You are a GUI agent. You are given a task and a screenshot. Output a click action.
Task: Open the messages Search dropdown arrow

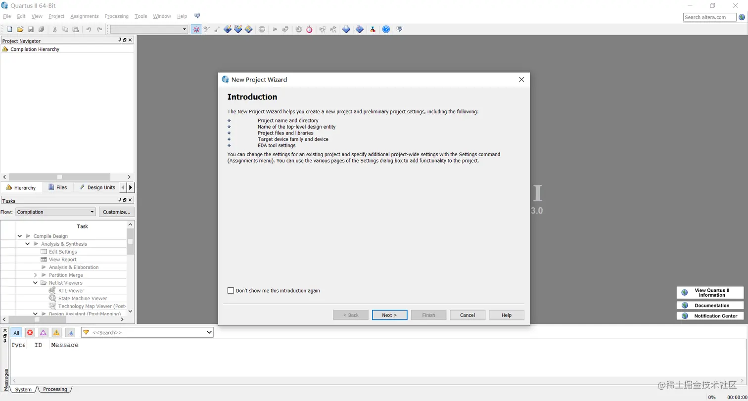(209, 333)
